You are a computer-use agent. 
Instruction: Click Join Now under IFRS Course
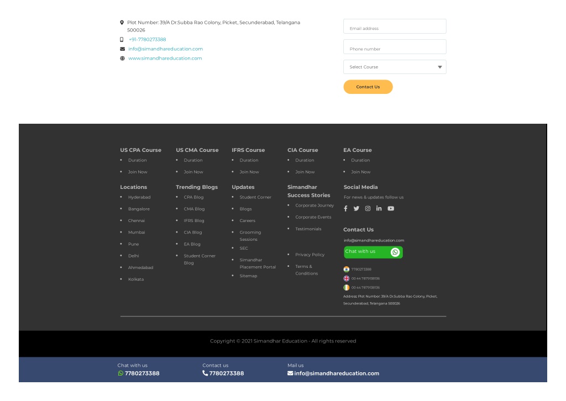tap(249, 172)
